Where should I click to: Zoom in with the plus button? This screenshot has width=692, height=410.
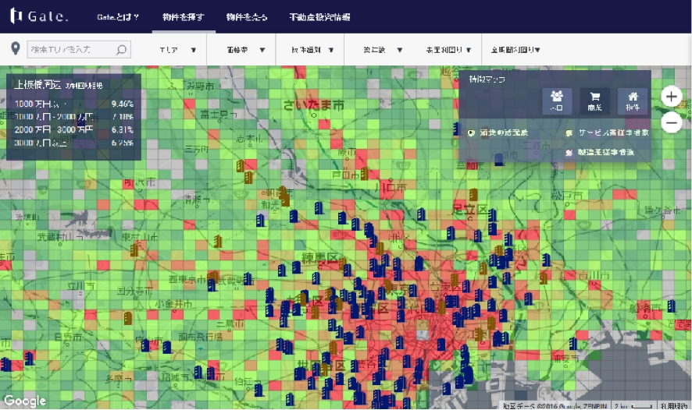click(x=671, y=96)
